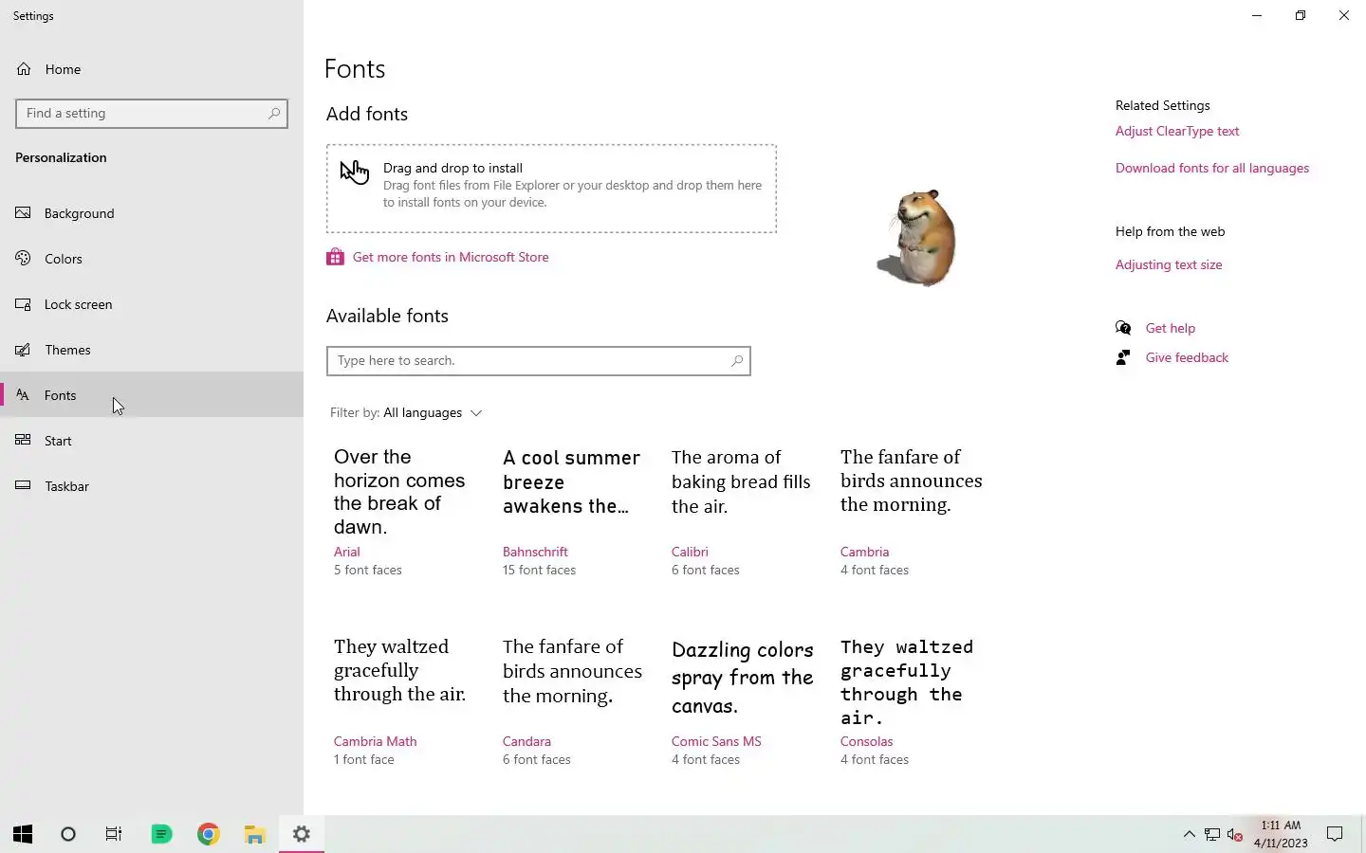Open Themes settings page
The height and width of the screenshot is (853, 1366).
(152, 350)
